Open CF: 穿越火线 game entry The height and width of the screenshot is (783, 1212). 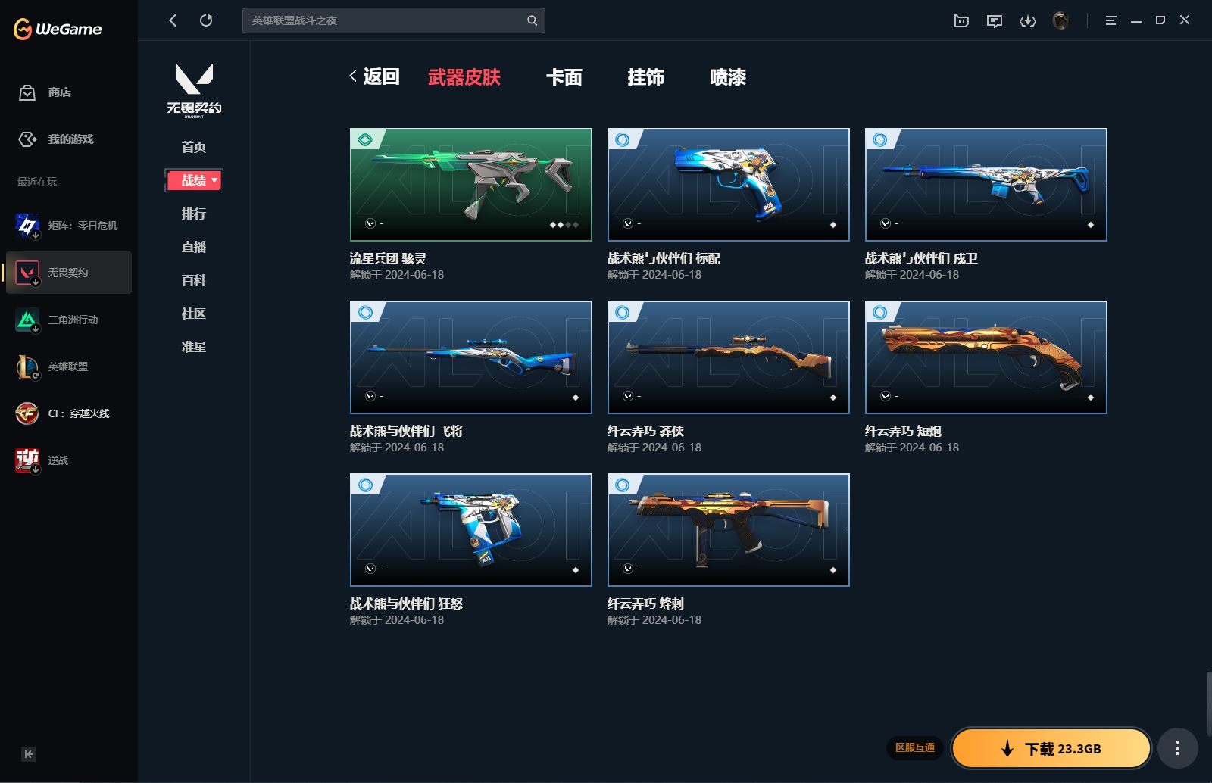coord(68,413)
